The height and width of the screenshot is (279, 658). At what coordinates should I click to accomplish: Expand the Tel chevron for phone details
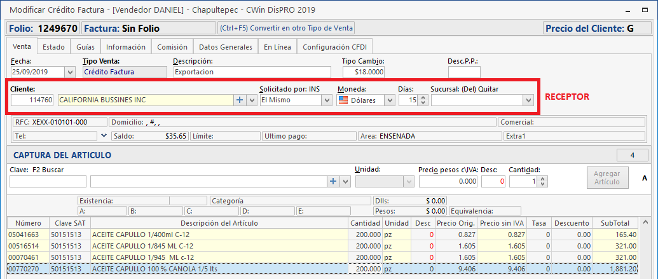pyautogui.click(x=104, y=135)
